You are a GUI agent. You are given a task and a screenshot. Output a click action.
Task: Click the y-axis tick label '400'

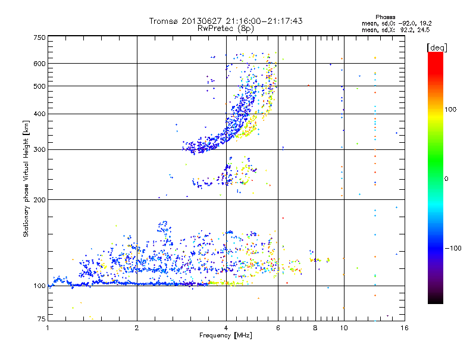[x=39, y=114]
